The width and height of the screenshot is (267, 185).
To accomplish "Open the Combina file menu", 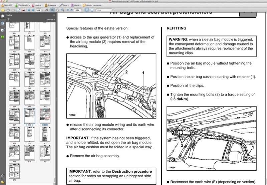I will pyautogui.click(x=22, y=5).
